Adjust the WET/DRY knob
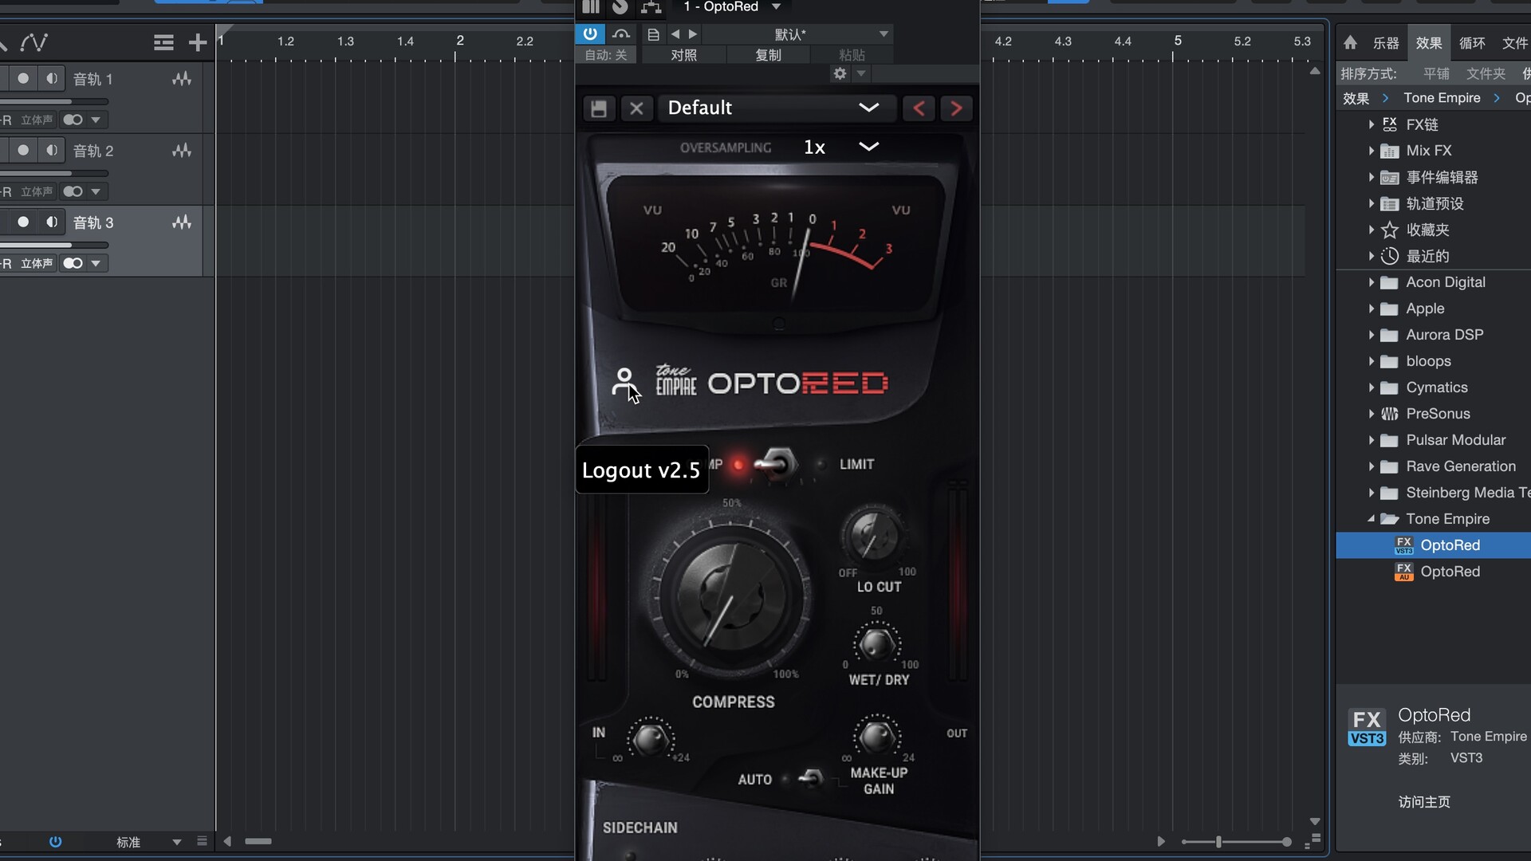The image size is (1531, 861). pos(876,644)
